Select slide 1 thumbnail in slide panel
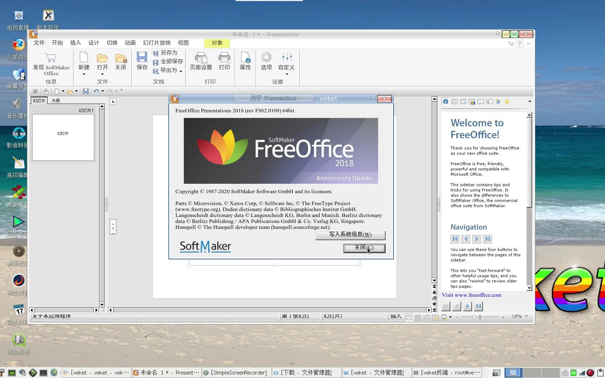The height and width of the screenshot is (378, 605). (x=63, y=137)
